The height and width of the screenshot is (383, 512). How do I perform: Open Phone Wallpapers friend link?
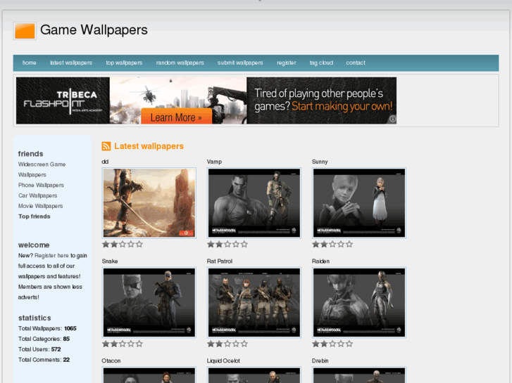pyautogui.click(x=41, y=185)
